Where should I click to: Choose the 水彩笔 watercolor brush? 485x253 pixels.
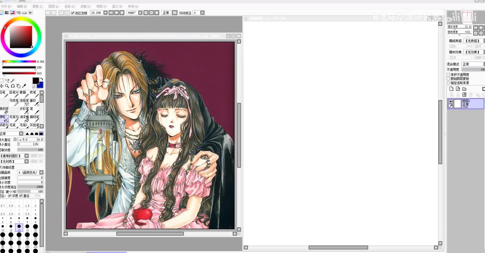(x=24, y=111)
